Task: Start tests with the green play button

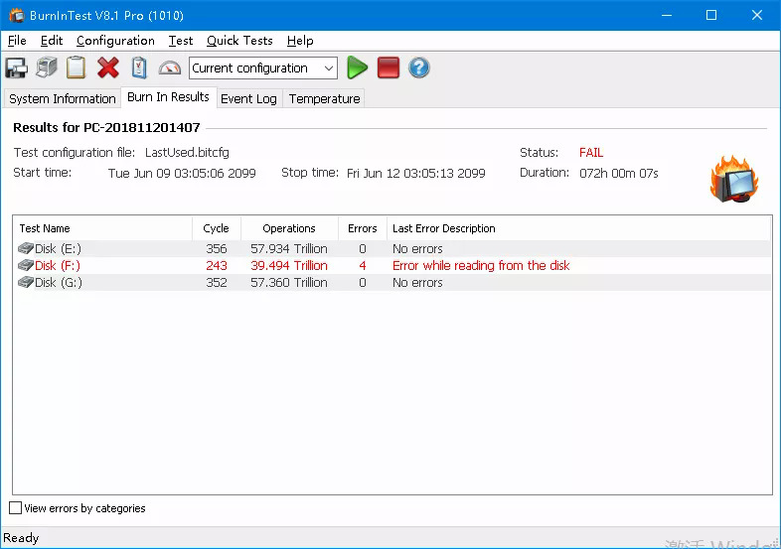Action: [357, 69]
